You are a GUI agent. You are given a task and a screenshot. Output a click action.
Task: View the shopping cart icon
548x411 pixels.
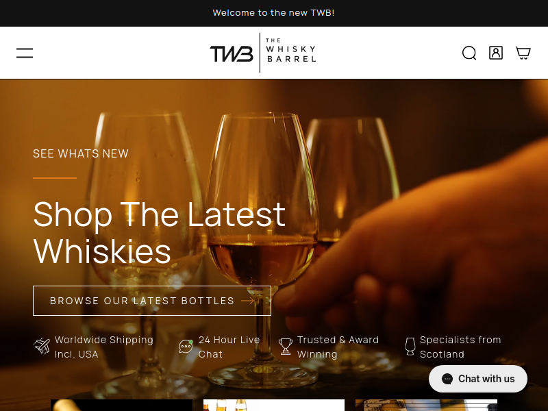[523, 53]
